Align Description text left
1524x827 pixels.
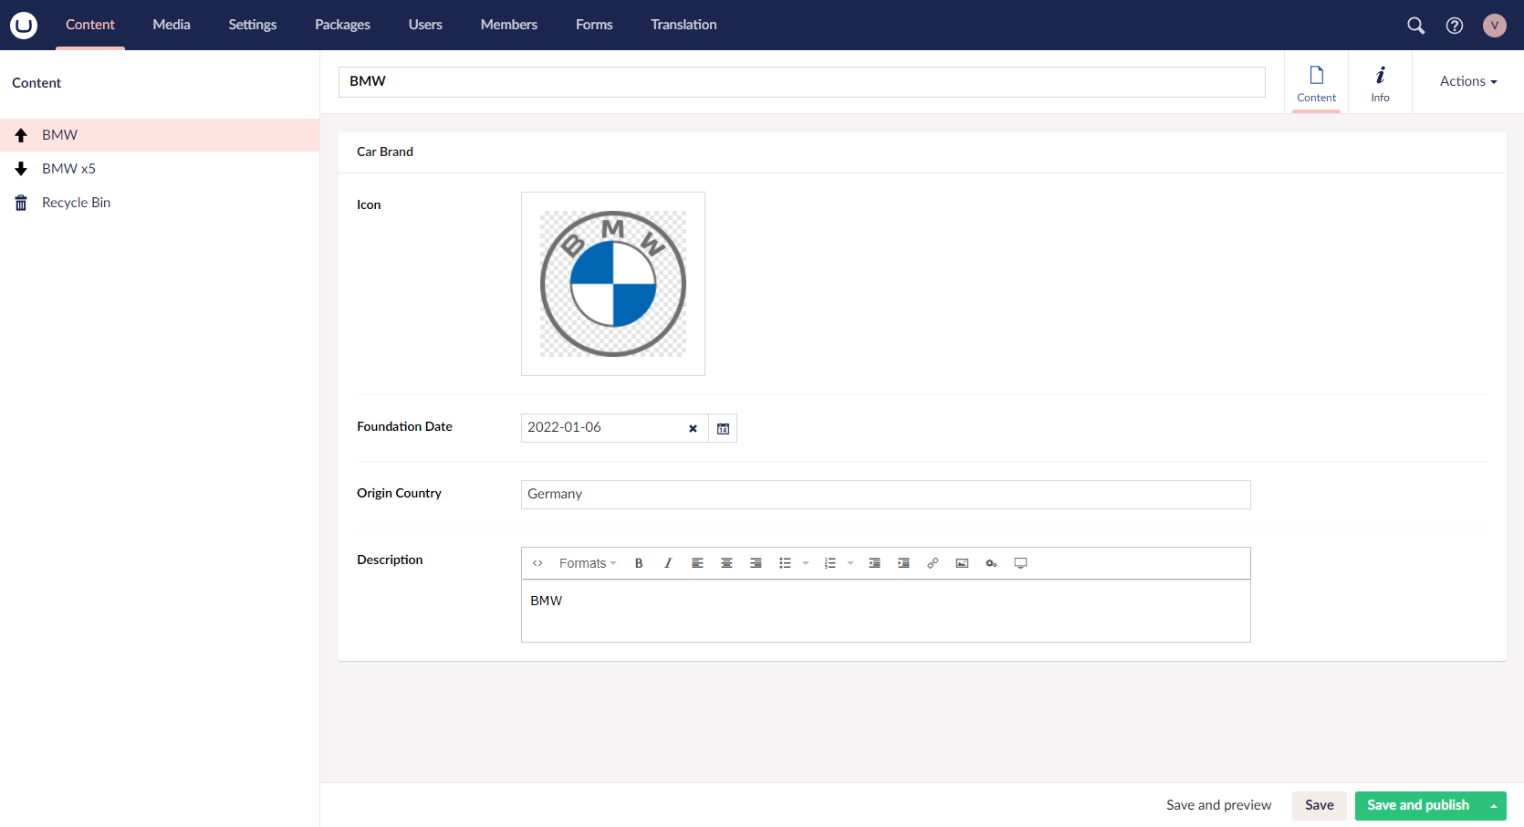tap(697, 563)
